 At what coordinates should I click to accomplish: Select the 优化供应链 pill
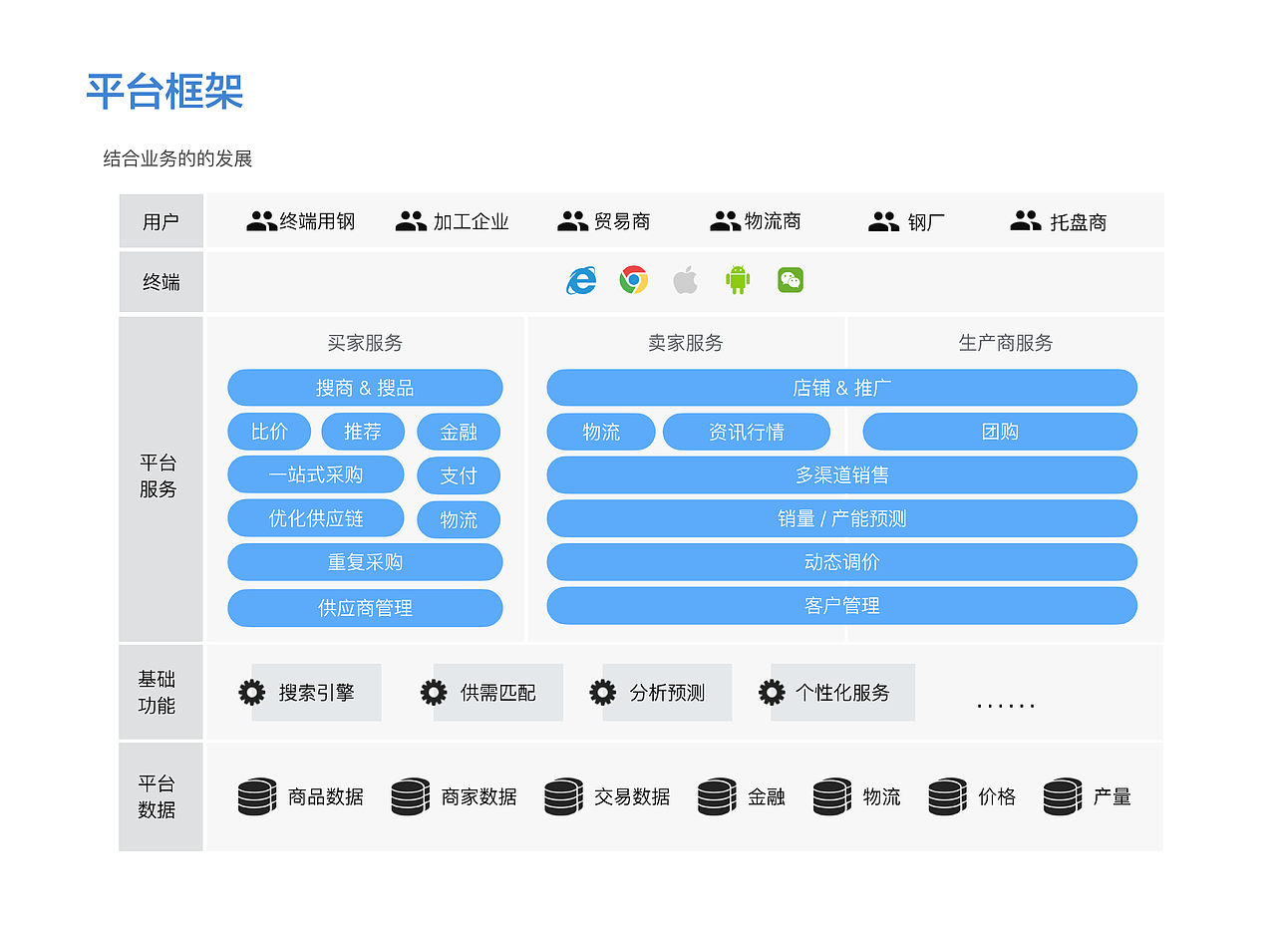point(316,518)
